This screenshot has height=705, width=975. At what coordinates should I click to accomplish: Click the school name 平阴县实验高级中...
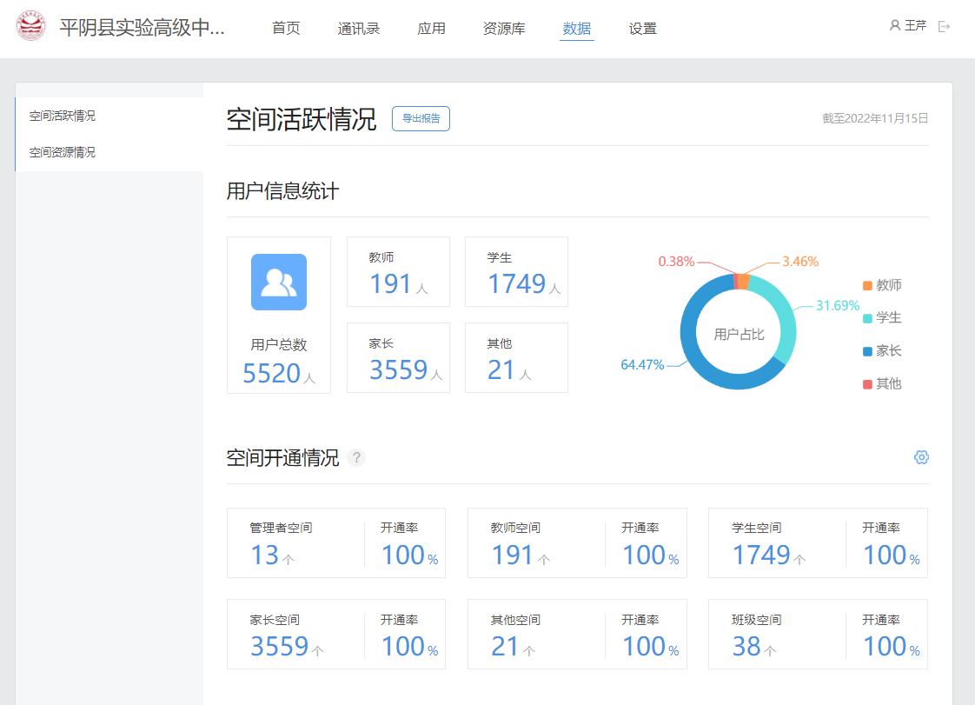pos(142,27)
